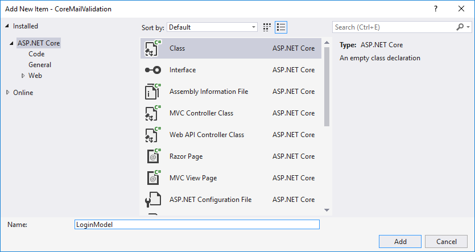475x252 pixels.
Task: Expand the Online tree node
Action: coord(8,93)
